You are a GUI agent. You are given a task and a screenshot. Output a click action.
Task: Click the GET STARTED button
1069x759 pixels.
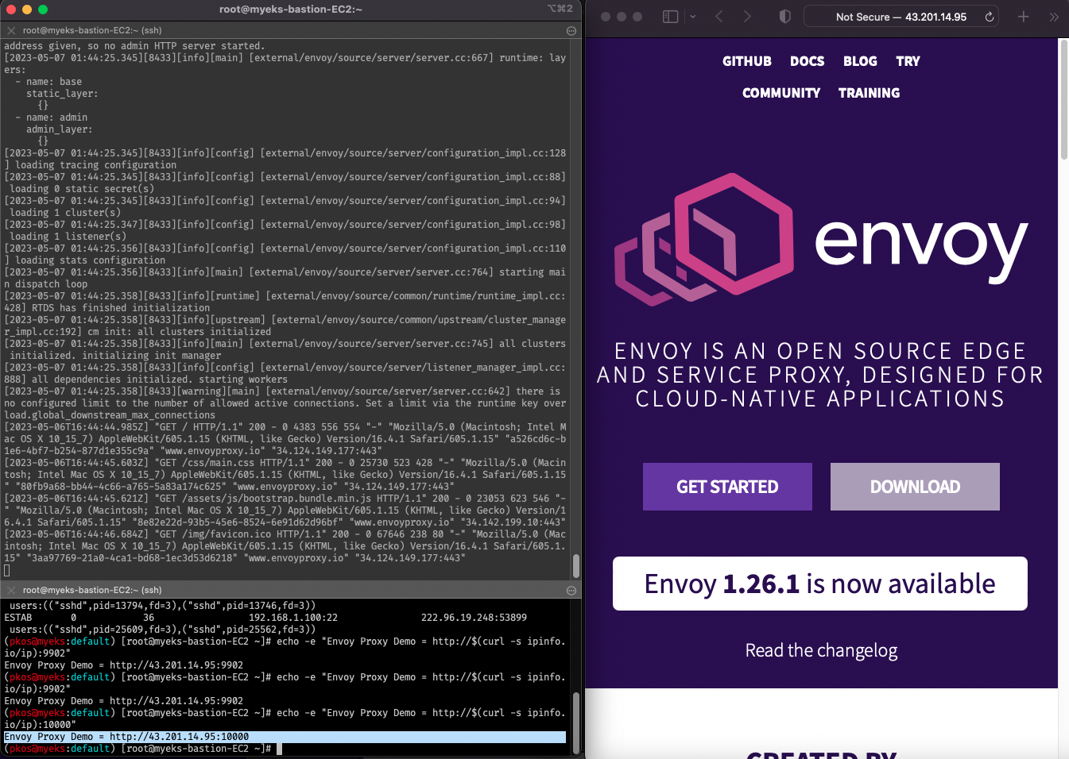pos(727,487)
